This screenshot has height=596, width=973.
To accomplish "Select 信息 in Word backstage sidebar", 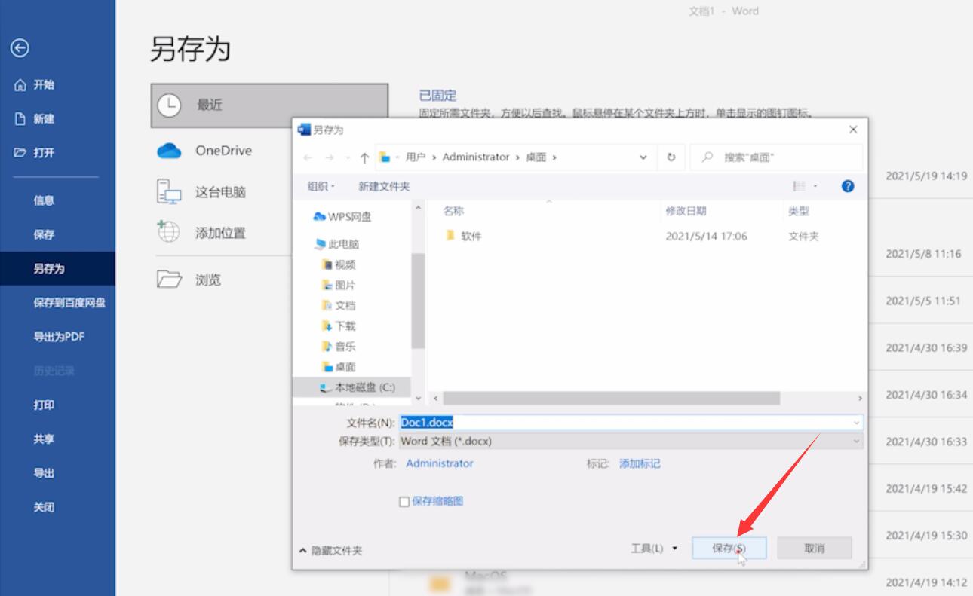I will [44, 200].
